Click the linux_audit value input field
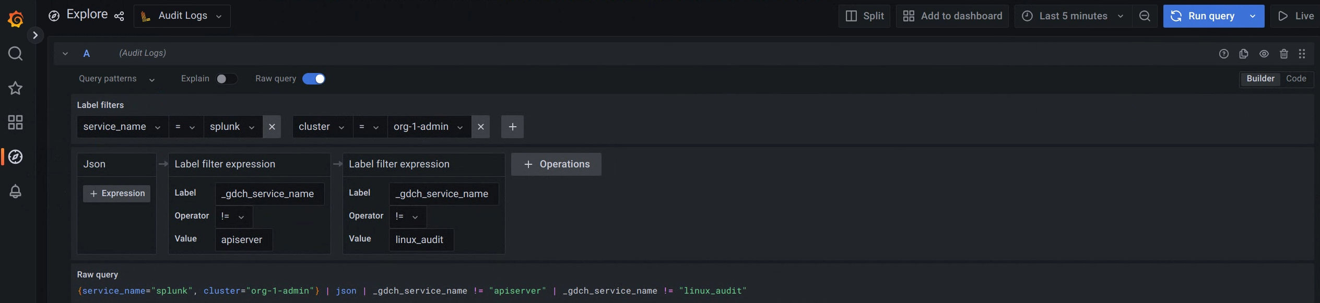1320x303 pixels. 421,240
